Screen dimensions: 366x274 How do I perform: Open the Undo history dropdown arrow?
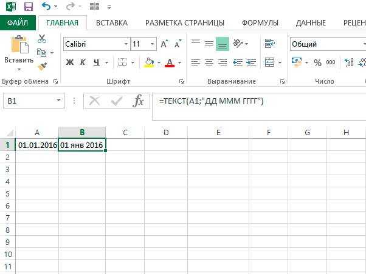pyautogui.click(x=56, y=7)
